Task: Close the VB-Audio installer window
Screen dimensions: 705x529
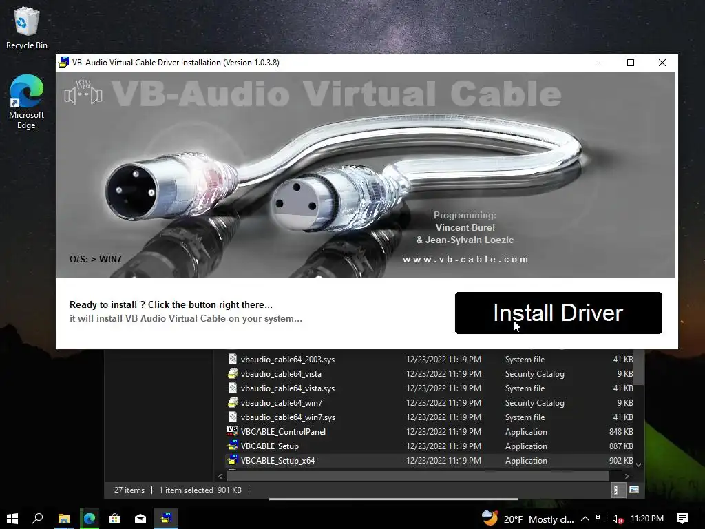Action: coord(662,63)
